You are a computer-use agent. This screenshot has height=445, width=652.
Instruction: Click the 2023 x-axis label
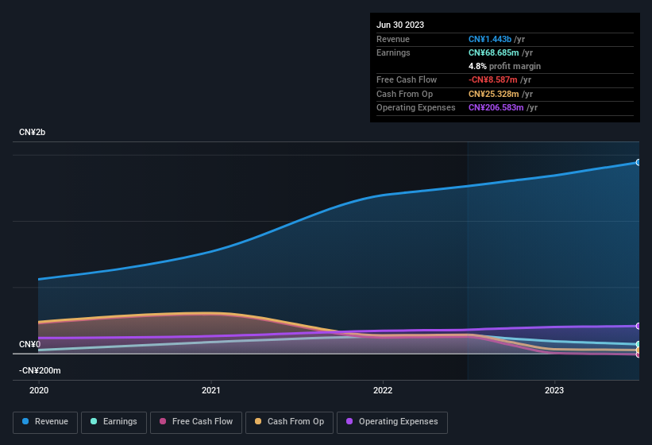coord(554,390)
